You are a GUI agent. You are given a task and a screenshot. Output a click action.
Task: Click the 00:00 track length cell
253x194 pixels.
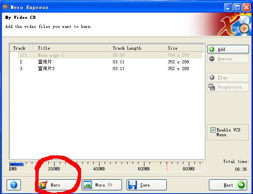click(118, 55)
